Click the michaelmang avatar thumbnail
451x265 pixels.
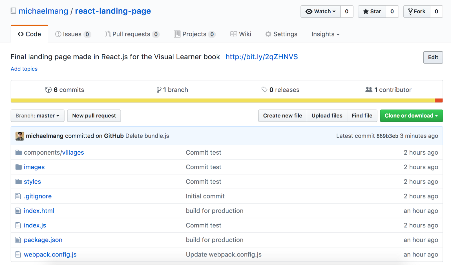click(x=20, y=136)
